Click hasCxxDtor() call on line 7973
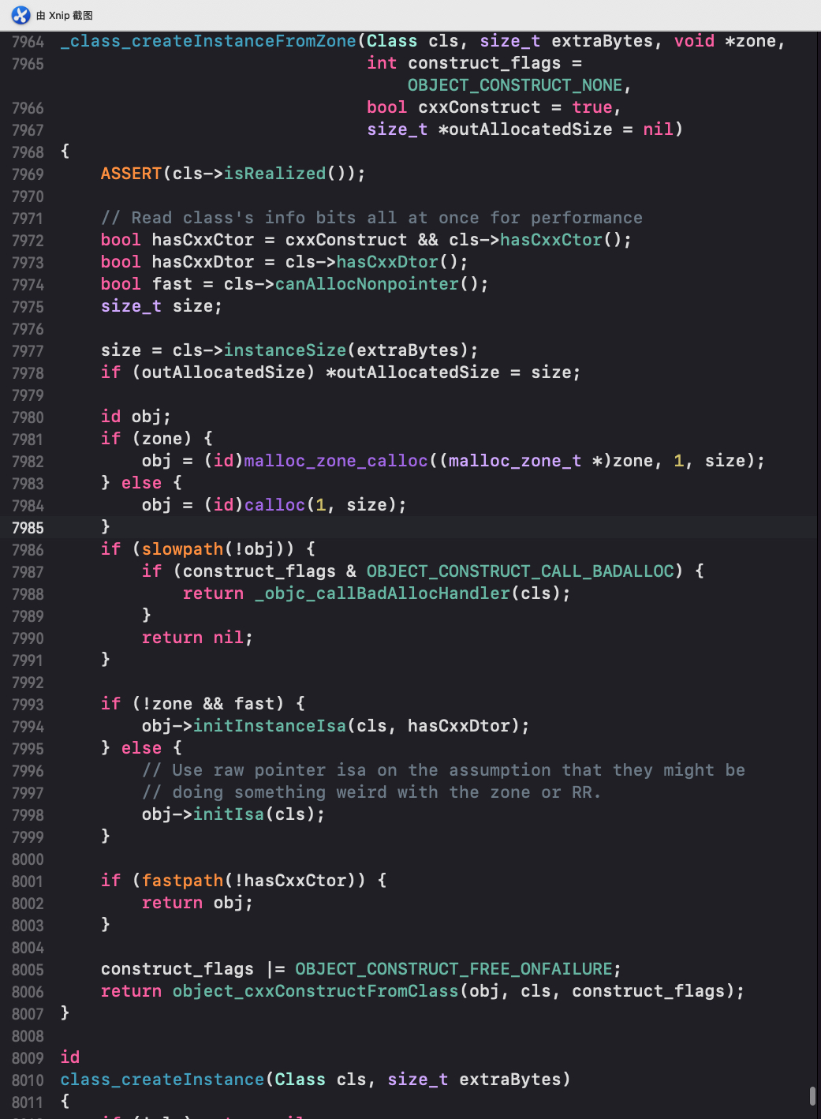Screen dimensions: 821x1119 pos(387,262)
